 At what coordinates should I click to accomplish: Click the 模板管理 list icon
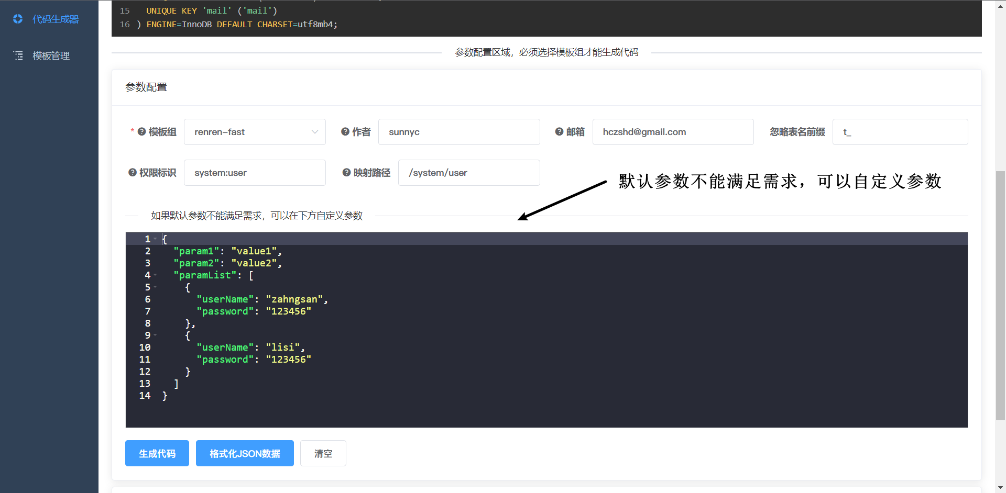point(18,55)
